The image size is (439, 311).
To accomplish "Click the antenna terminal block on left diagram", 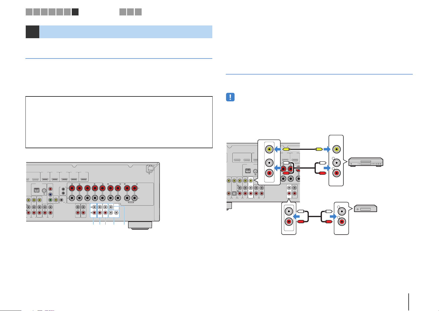I will tap(36, 190).
